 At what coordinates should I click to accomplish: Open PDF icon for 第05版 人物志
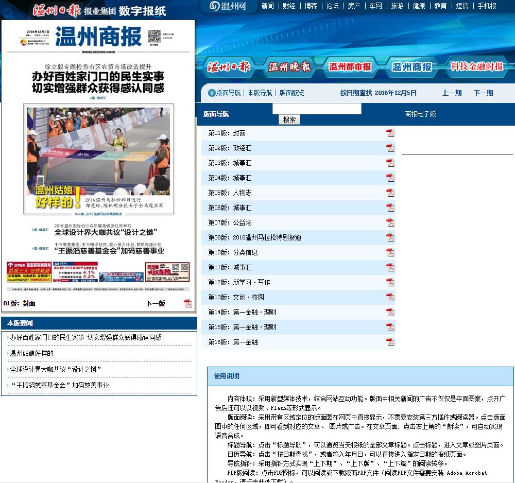click(x=390, y=193)
